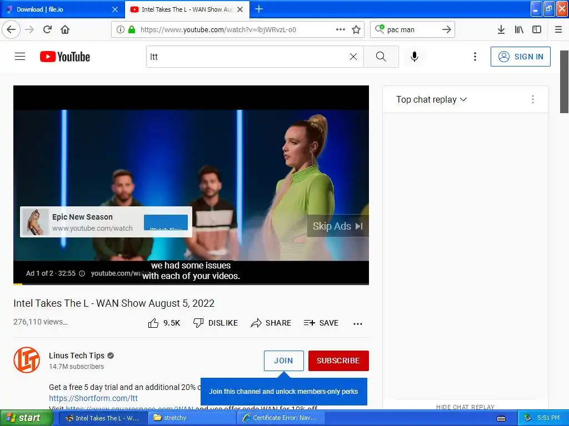The height and width of the screenshot is (426, 569).
Task: Open the Firefox hamburger menu
Action: pyautogui.click(x=558, y=30)
